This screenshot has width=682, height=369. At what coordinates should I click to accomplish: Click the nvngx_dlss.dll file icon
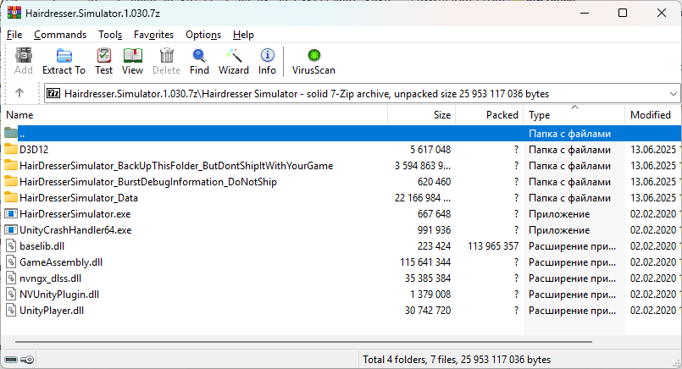[11, 278]
